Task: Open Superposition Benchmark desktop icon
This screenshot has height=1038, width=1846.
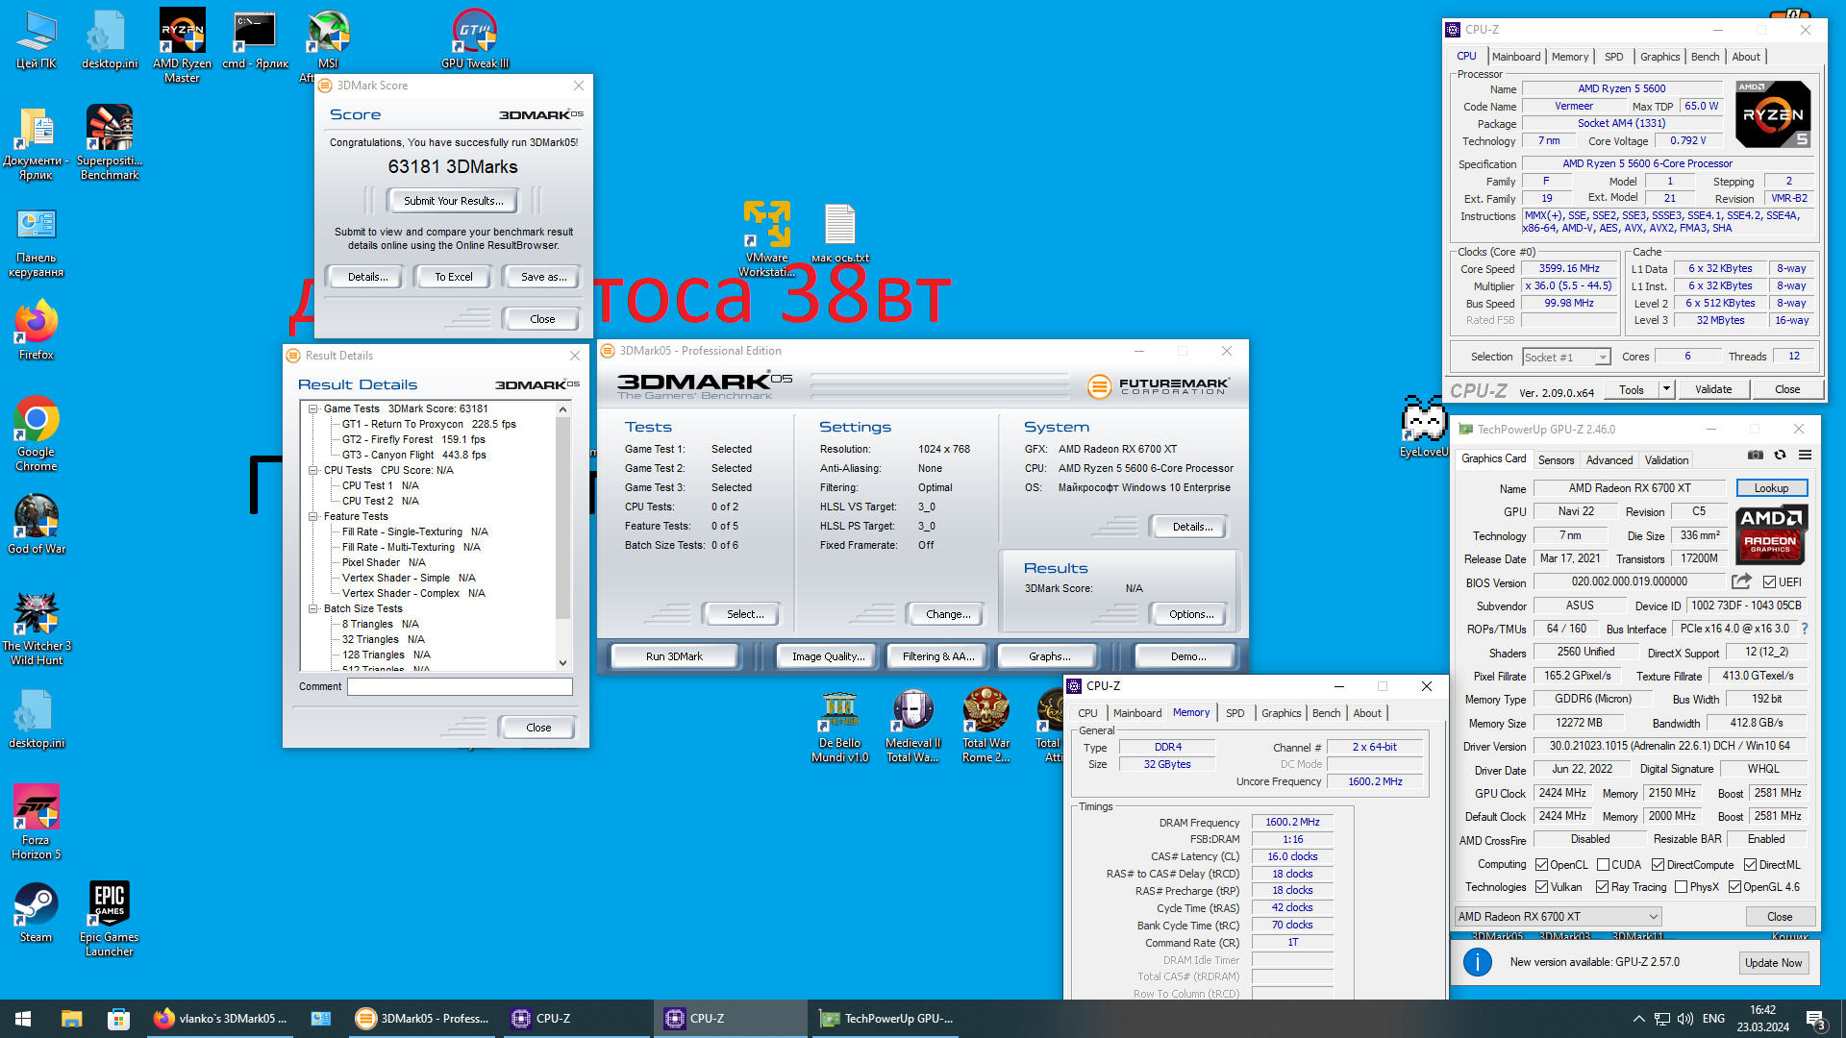Action: pos(110,142)
